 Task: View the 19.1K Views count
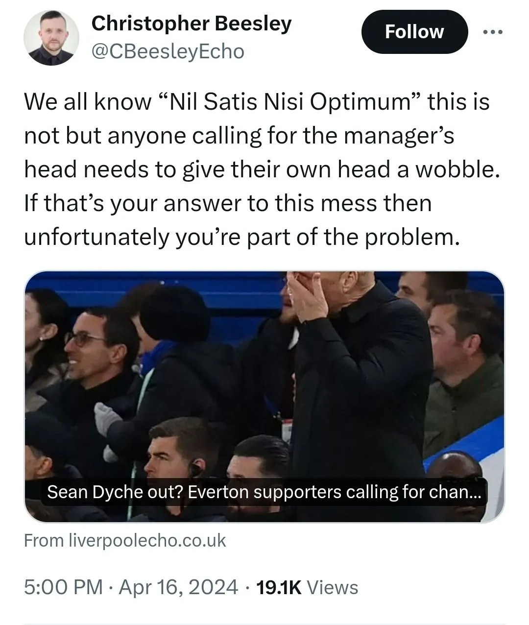click(307, 587)
